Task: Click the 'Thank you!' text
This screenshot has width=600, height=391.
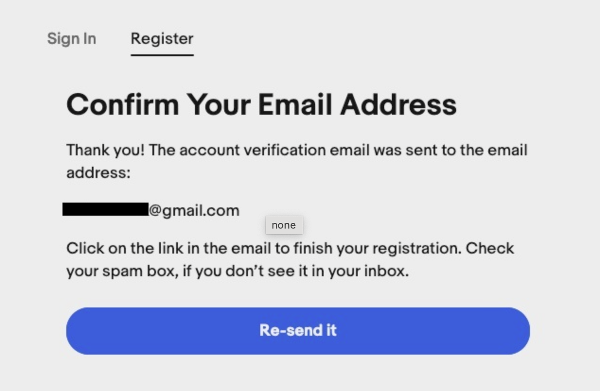Action: (106, 150)
